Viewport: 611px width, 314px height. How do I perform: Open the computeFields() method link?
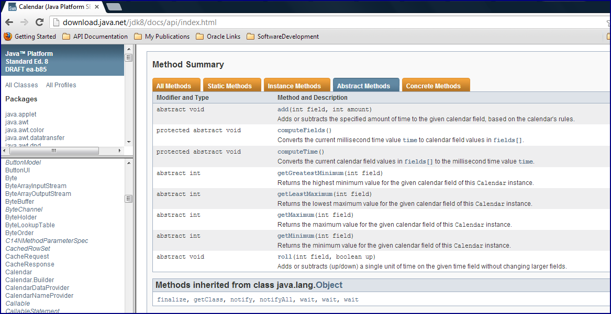(x=304, y=130)
